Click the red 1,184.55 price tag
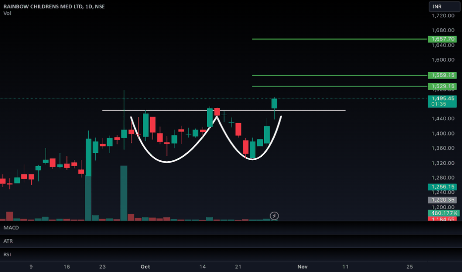Image resolution: width=462 pixels, height=272 pixels. pos(442,219)
